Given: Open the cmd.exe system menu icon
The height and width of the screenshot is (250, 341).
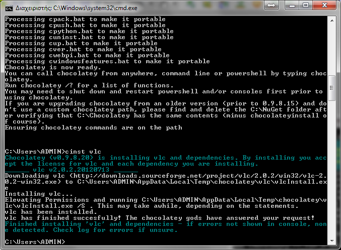Looking at the screenshot, I should [9, 8].
